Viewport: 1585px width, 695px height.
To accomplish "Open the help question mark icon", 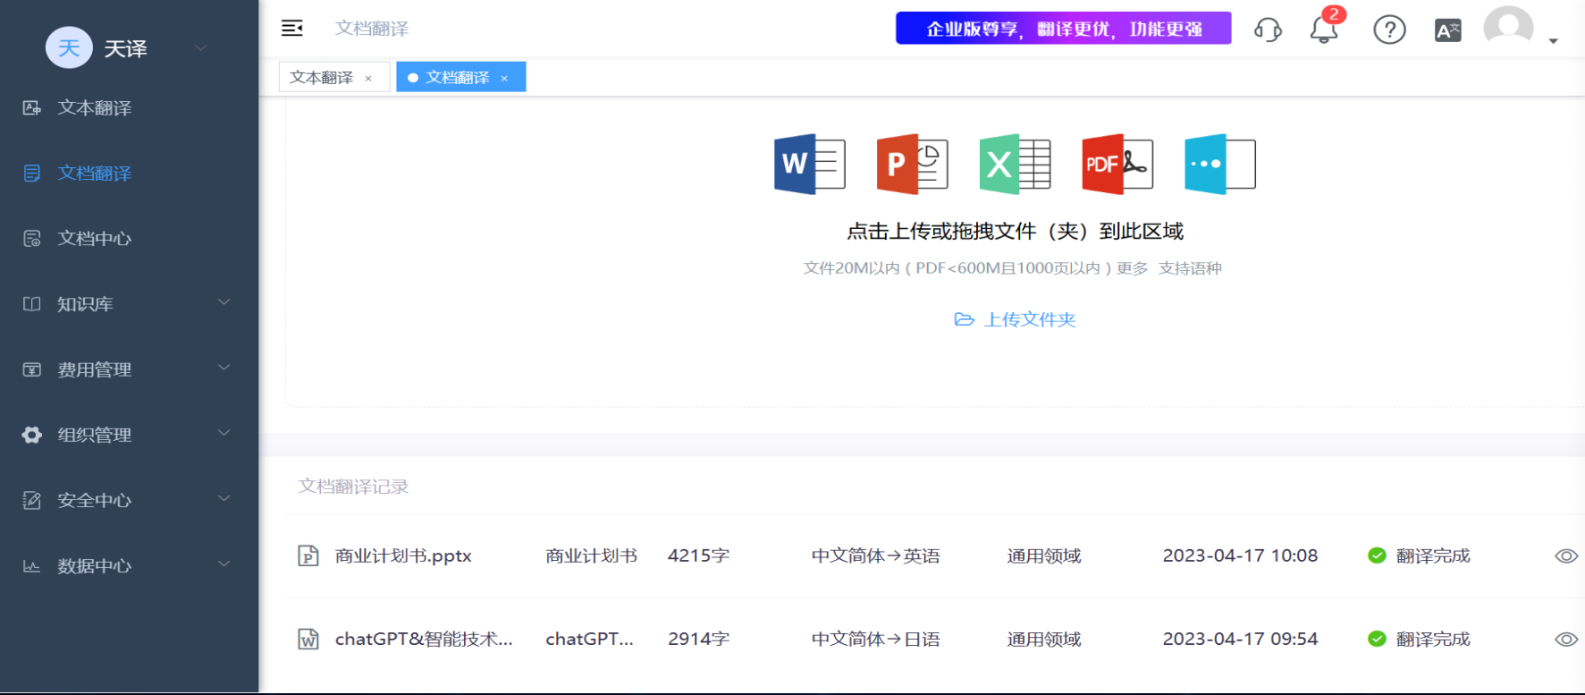I will pyautogui.click(x=1389, y=30).
